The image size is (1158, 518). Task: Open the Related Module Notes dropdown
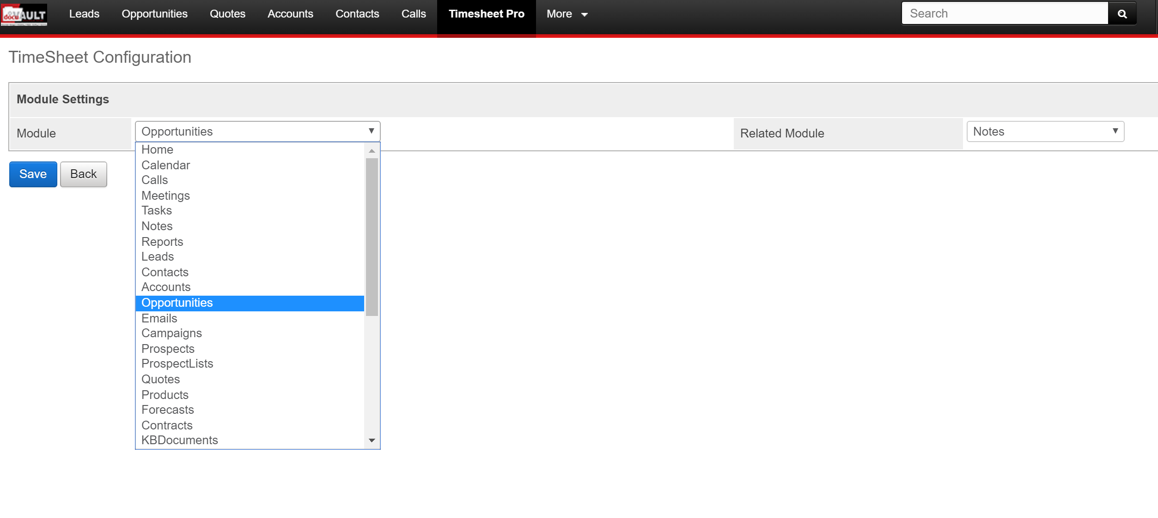click(x=1044, y=131)
